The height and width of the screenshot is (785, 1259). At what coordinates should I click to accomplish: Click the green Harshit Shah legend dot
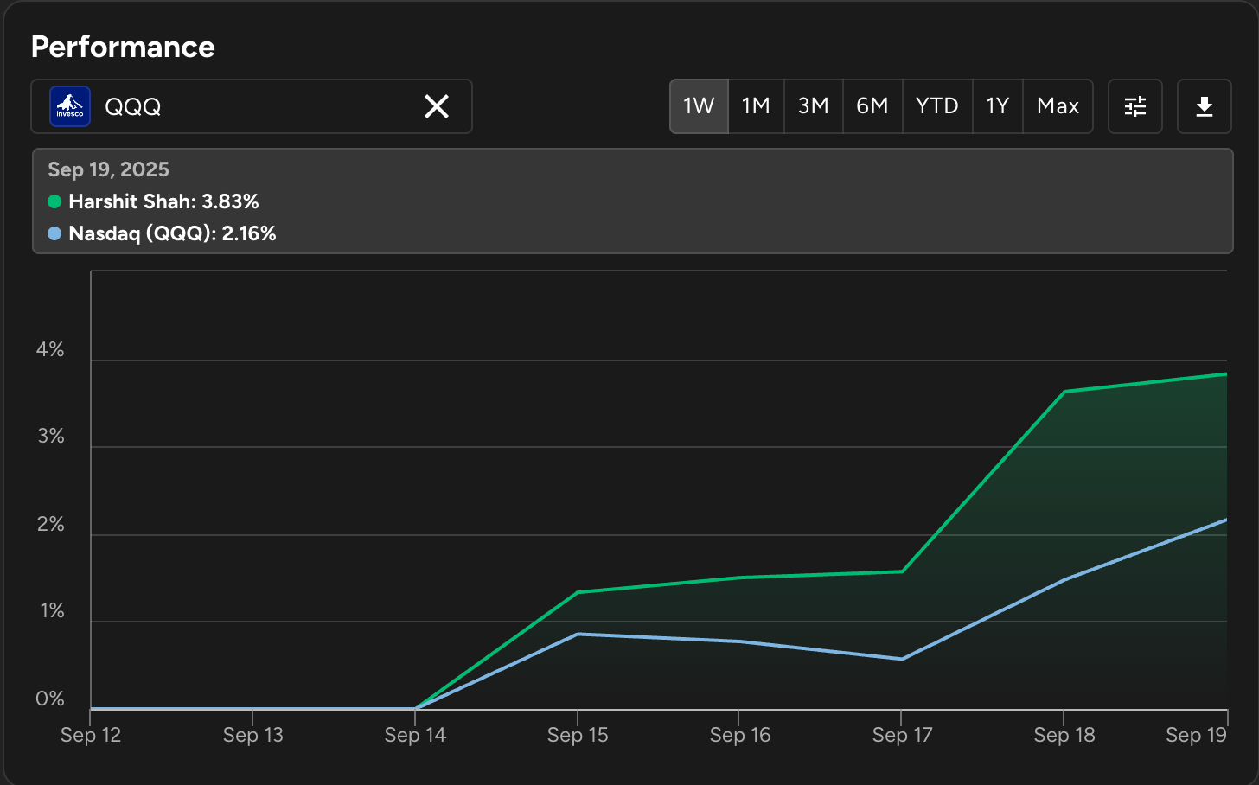(x=54, y=201)
